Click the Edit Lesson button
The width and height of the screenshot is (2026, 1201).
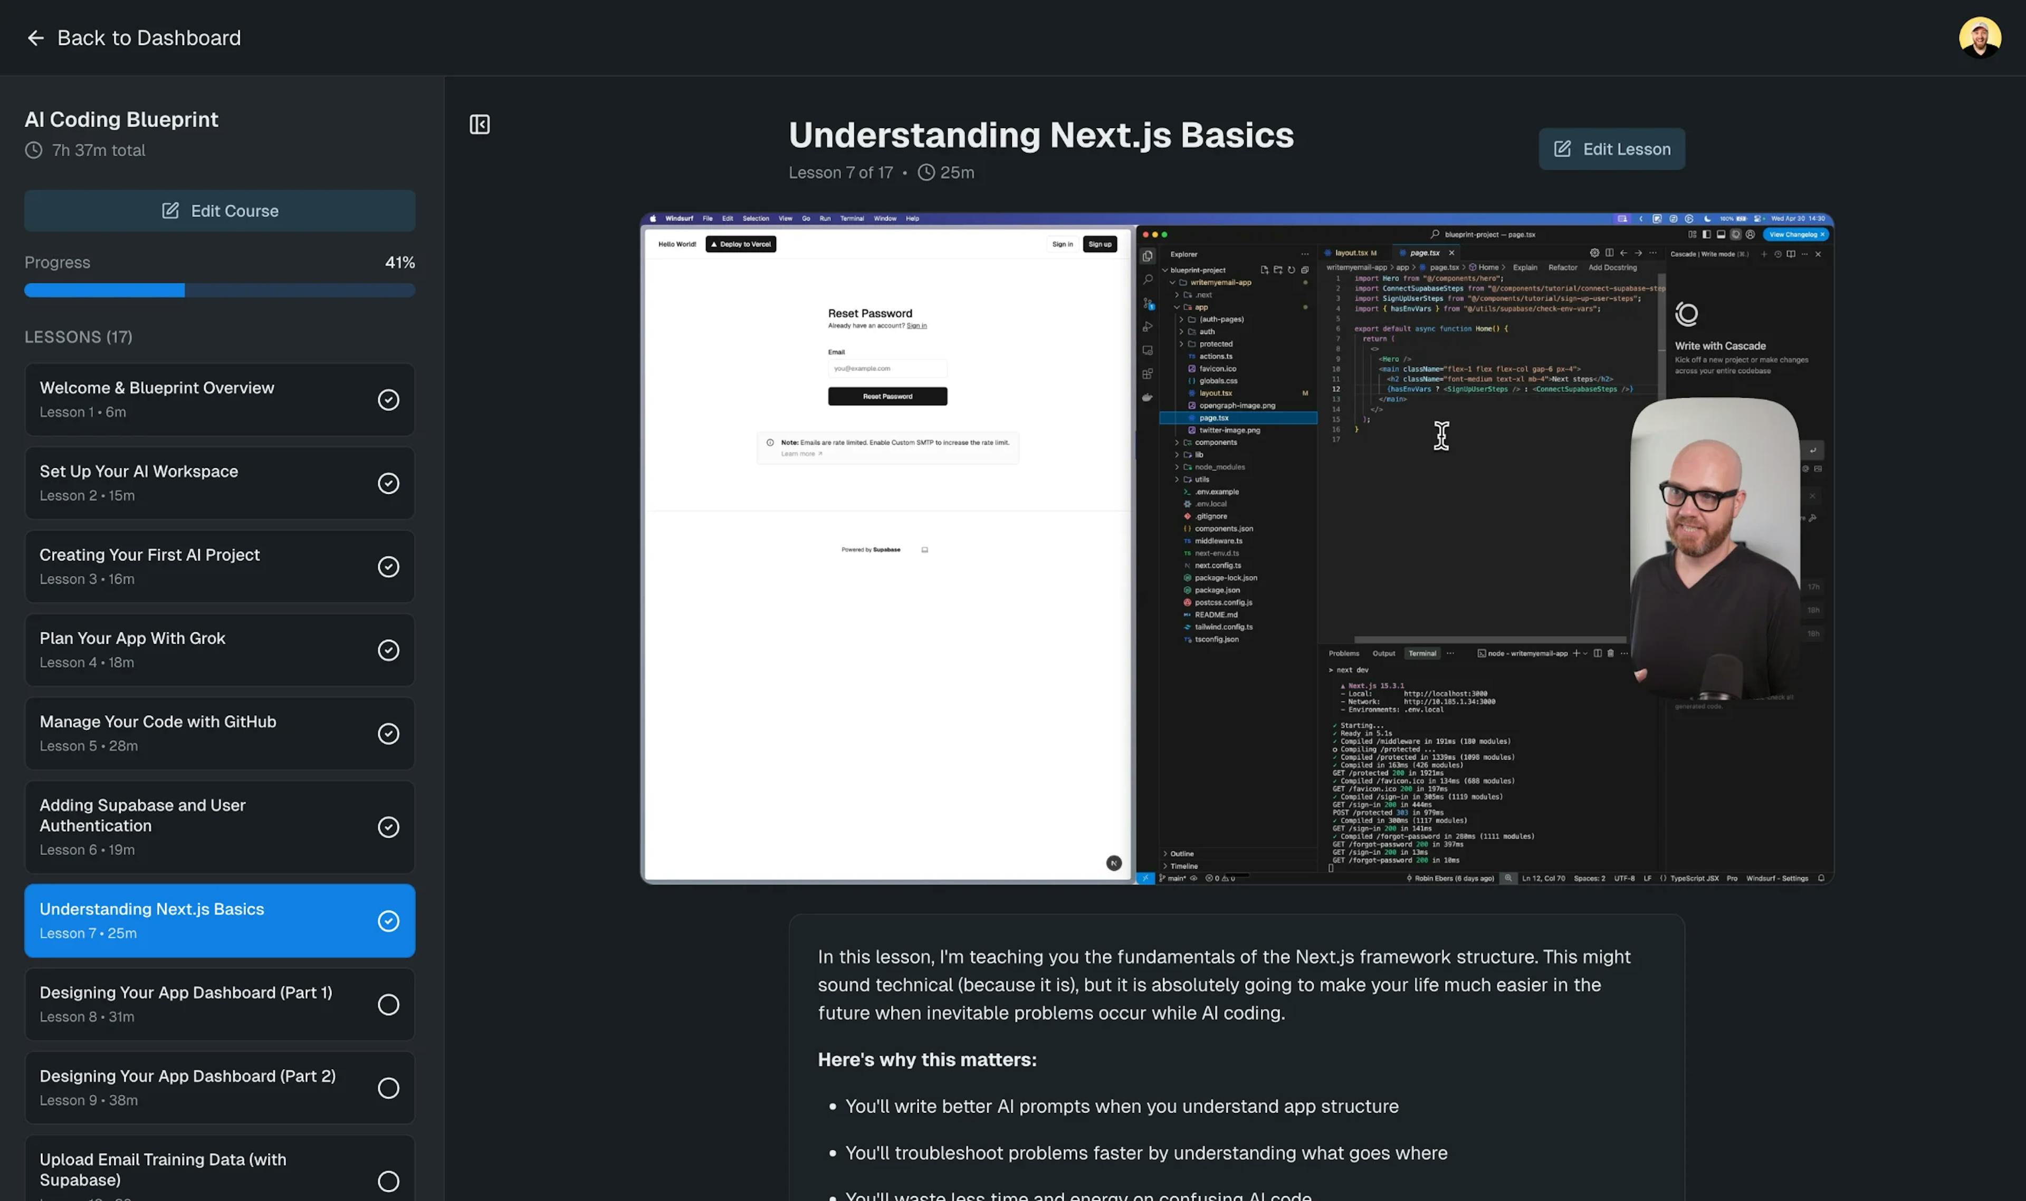click(1611, 149)
